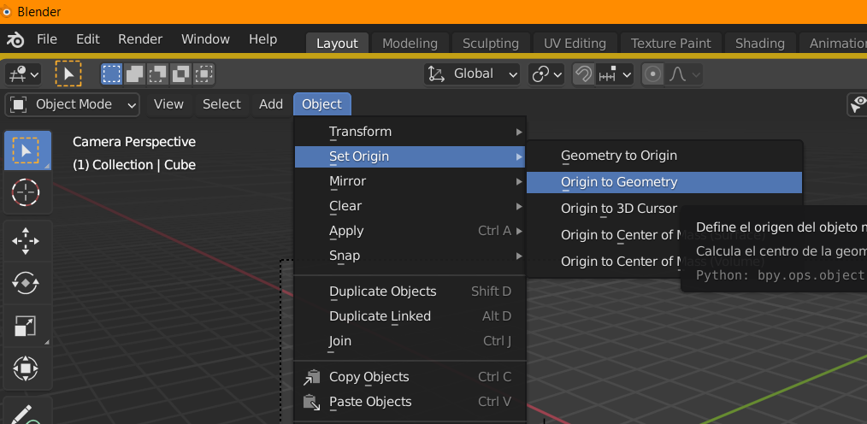This screenshot has height=424, width=867.
Task: Choose the Scale tool
Action: 26,325
